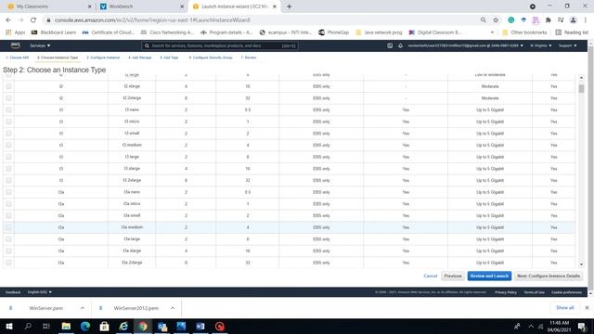
Task: Click the Cancel link
Action: pyautogui.click(x=431, y=276)
